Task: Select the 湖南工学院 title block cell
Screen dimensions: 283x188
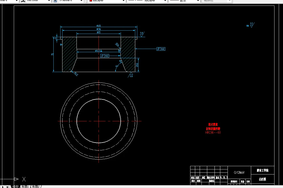Action: (263, 170)
